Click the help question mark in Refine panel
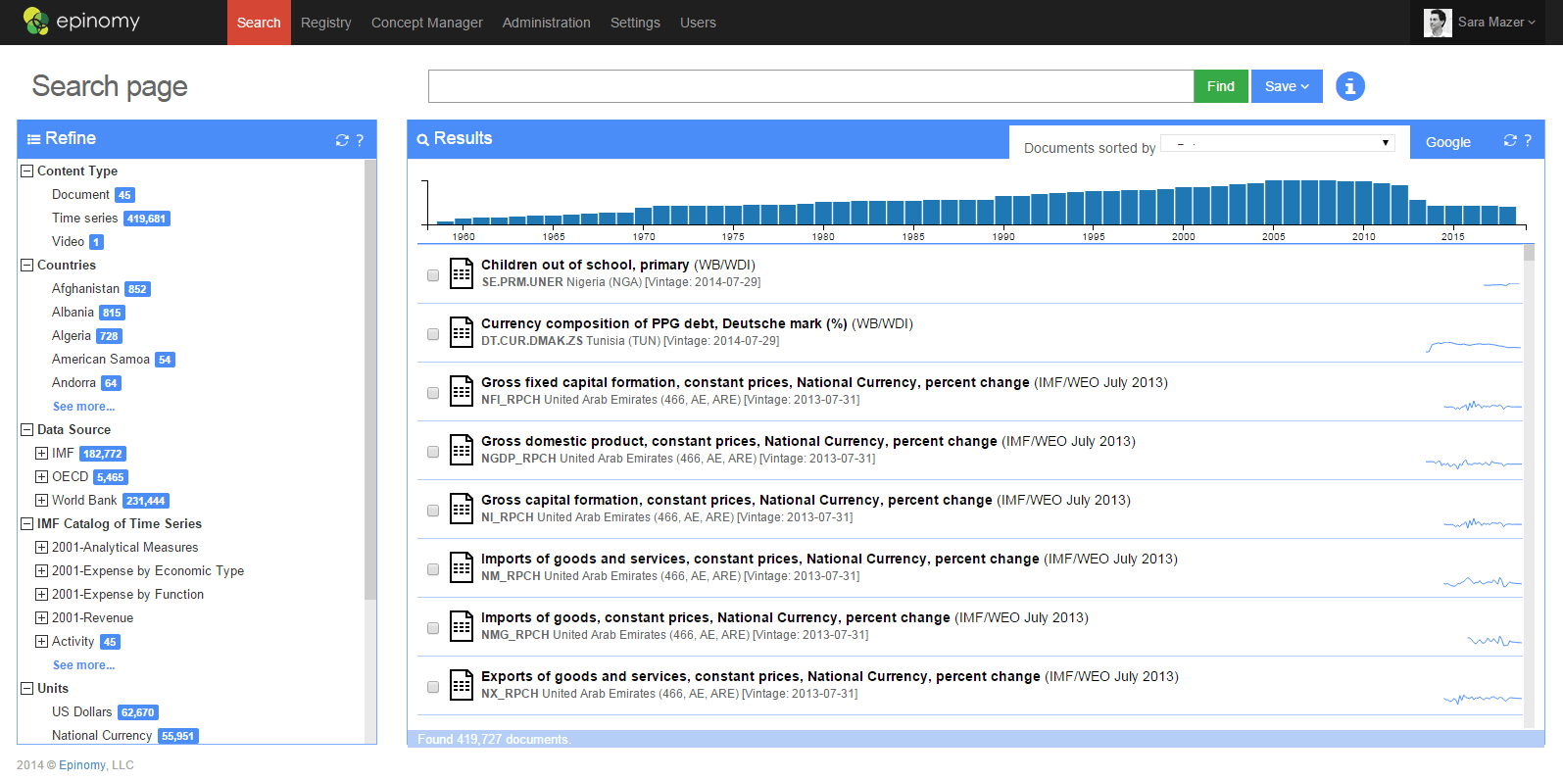This screenshot has width=1563, height=781. [x=360, y=140]
